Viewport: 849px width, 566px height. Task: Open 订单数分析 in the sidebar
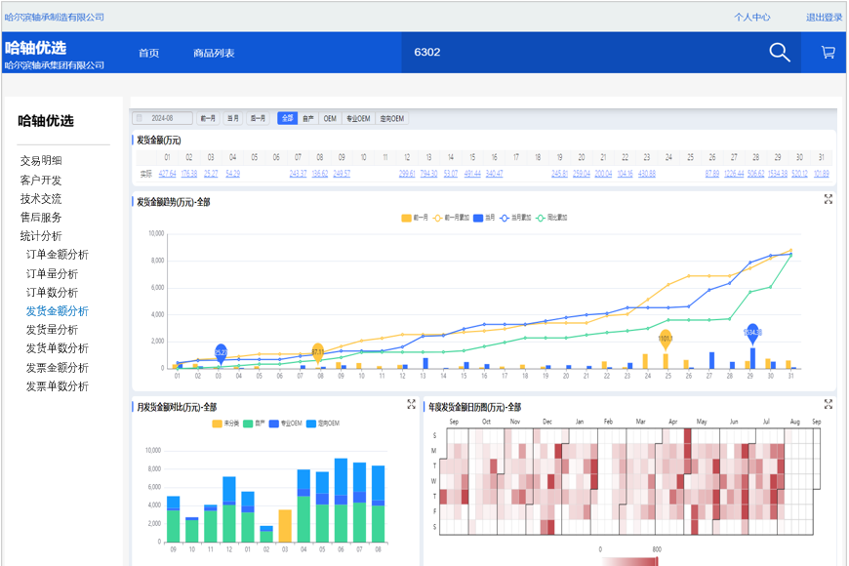[52, 293]
